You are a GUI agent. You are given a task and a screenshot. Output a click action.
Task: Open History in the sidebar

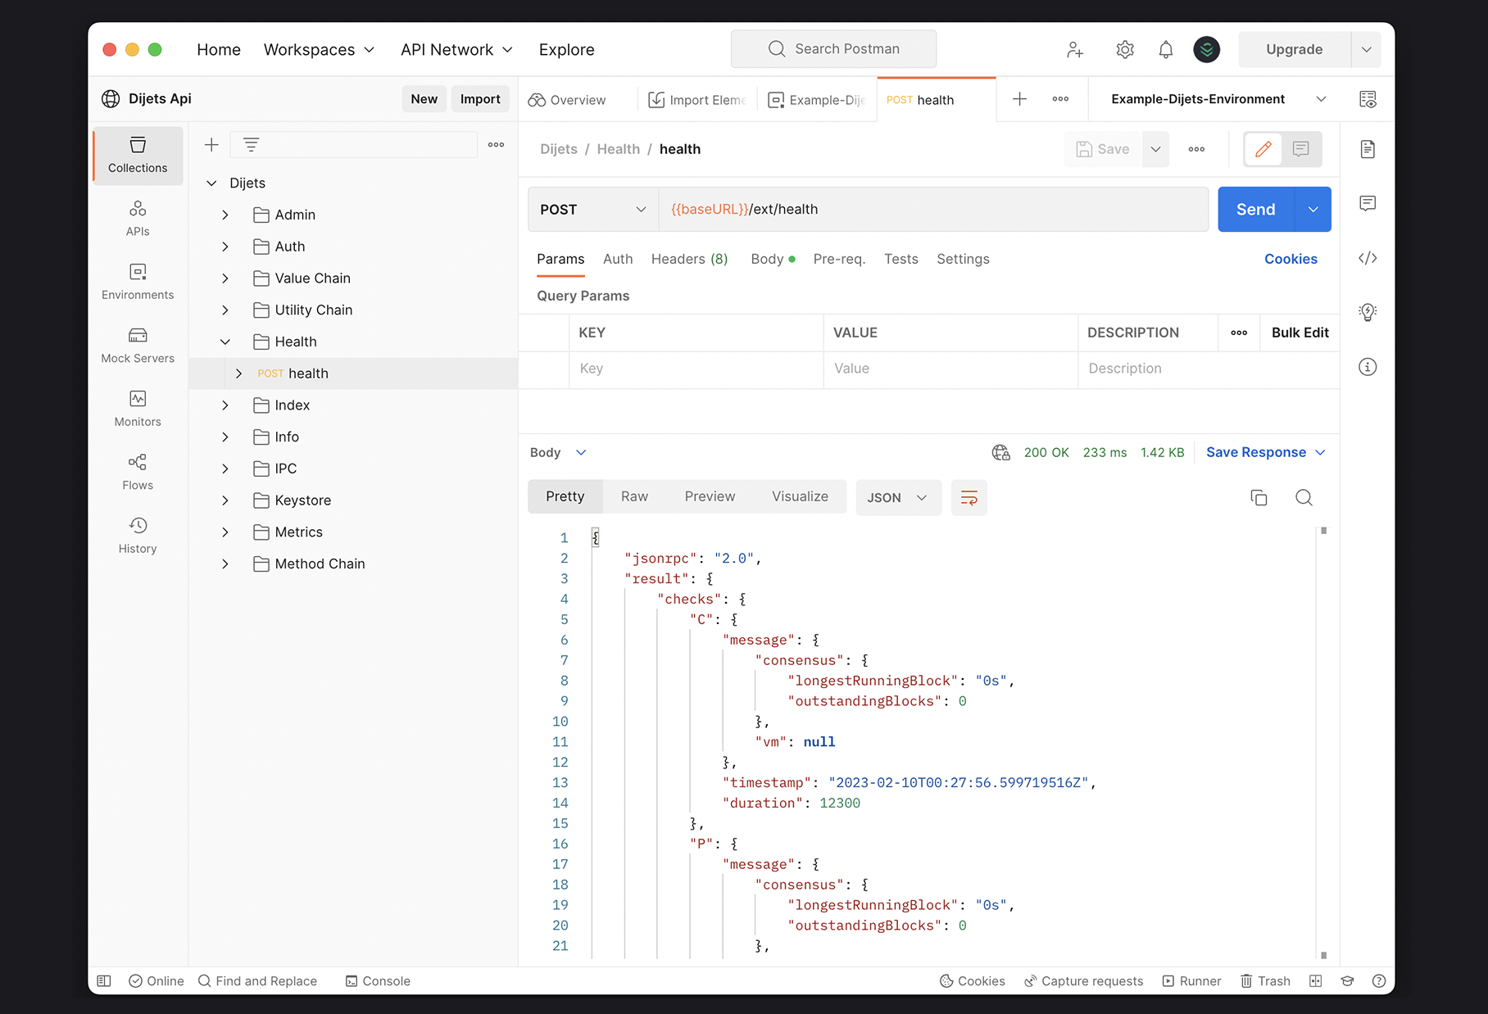(x=138, y=535)
